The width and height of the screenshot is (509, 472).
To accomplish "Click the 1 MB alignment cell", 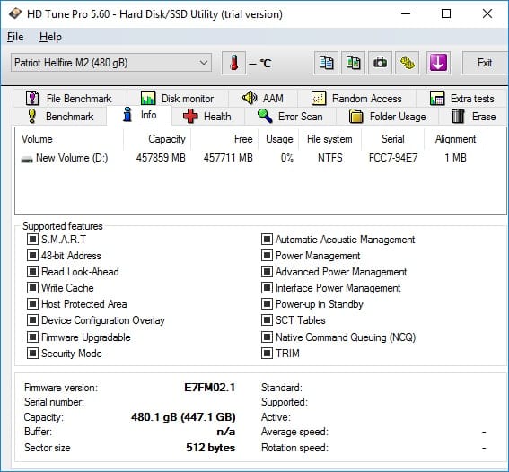I will (455, 158).
